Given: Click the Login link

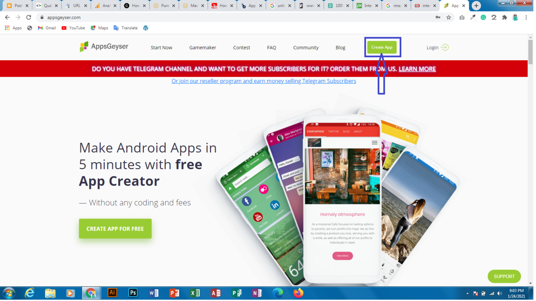Looking at the screenshot, I should [x=437, y=47].
